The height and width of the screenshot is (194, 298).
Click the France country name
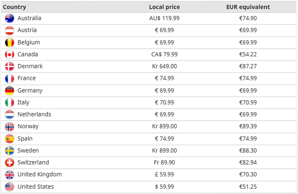click(27, 78)
